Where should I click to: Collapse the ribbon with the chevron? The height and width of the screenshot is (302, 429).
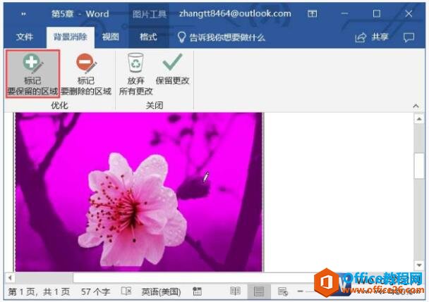(416, 106)
